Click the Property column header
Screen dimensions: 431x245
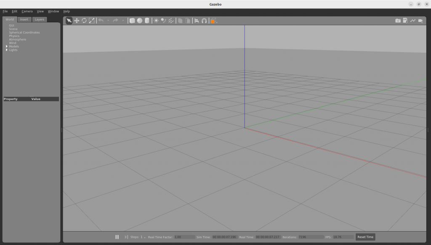[x=11, y=99]
